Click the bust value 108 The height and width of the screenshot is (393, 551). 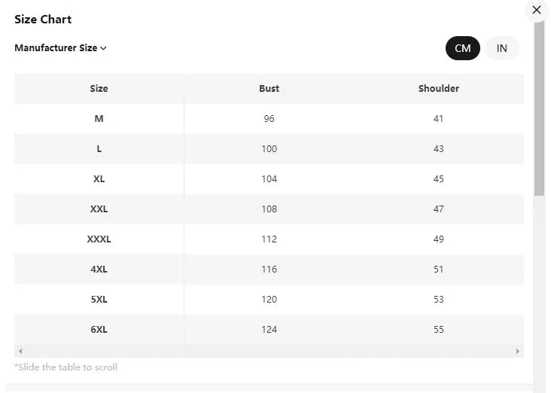[269, 209]
